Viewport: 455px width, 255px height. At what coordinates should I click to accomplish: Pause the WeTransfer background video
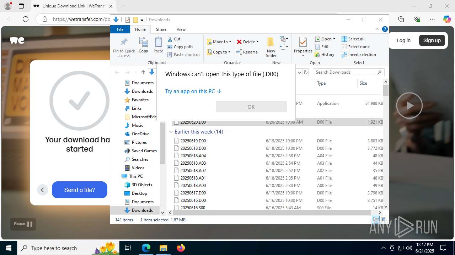pyautogui.click(x=23, y=224)
